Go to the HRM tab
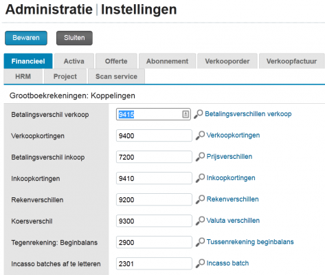Viewport: 325px width, 275px height. [x=23, y=76]
